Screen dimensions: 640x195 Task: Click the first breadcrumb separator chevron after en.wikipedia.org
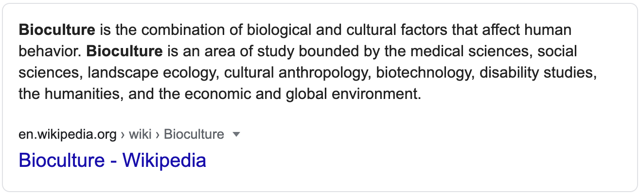pos(123,134)
